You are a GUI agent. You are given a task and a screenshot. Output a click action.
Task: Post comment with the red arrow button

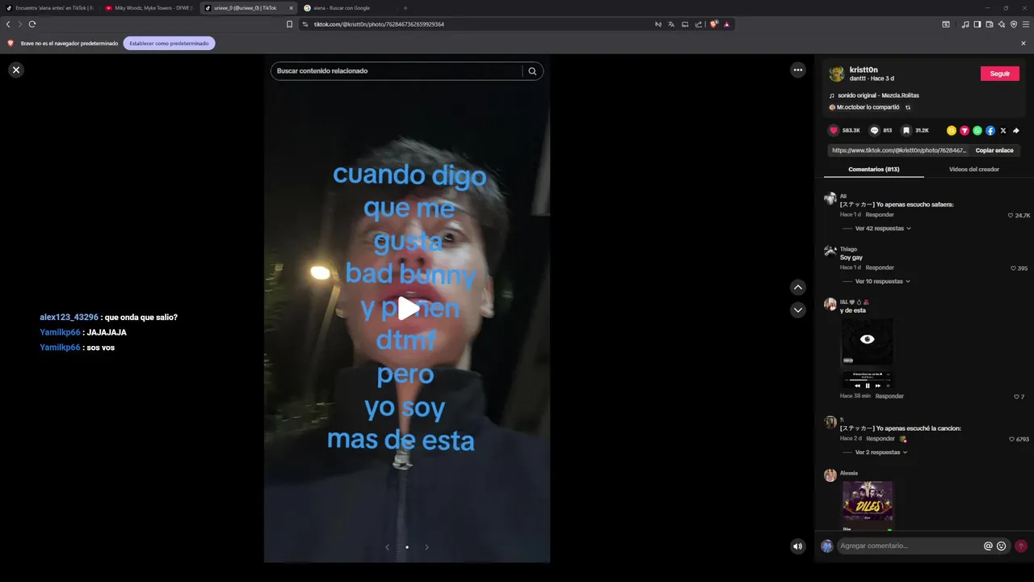tap(1021, 546)
